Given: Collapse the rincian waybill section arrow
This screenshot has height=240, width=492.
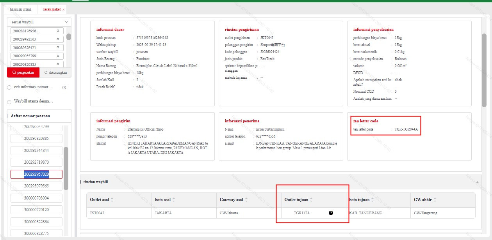Looking at the screenshot, I should click(478, 182).
